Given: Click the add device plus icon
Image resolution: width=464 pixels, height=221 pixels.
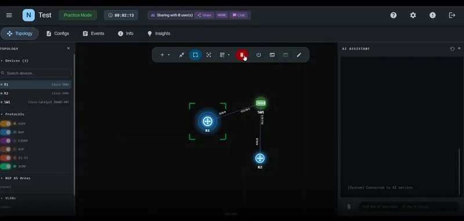Looking at the screenshot, I should coord(162,55).
